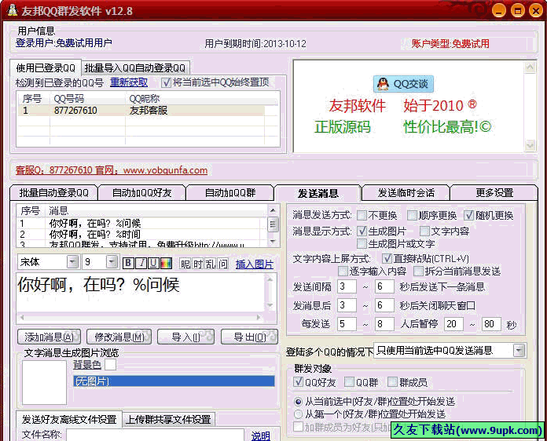The width and height of the screenshot is (547, 441).
Task: Switch to 自动加QQ好友 tab
Action: click(141, 192)
